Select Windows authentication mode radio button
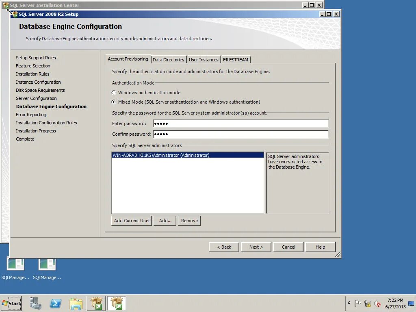 (x=114, y=93)
